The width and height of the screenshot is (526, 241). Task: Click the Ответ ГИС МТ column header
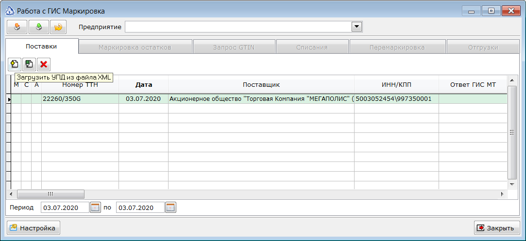coord(473,85)
